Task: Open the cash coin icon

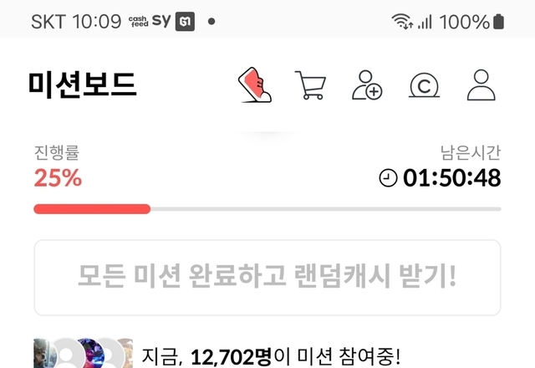Action: click(x=424, y=85)
